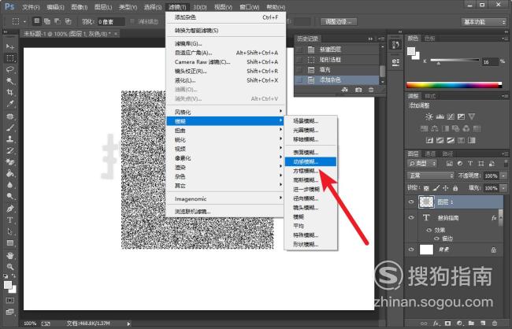The height and width of the screenshot is (329, 512).
Task: Click the 羽化 feather input field
Action: click(x=111, y=22)
